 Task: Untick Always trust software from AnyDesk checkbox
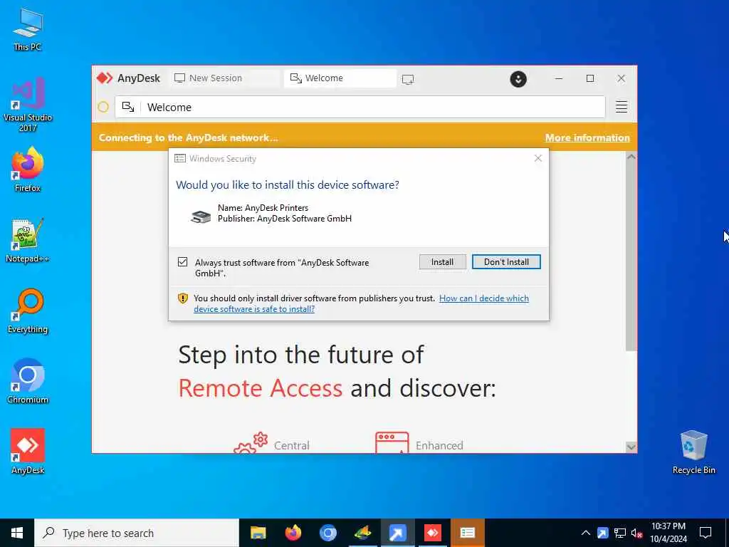pyautogui.click(x=183, y=262)
